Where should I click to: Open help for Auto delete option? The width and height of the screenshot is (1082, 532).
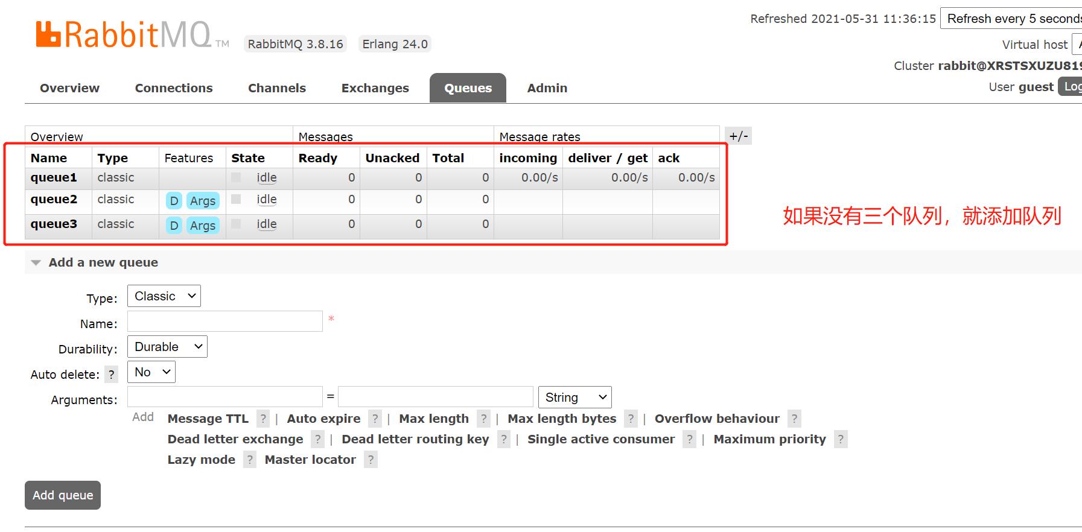(111, 375)
